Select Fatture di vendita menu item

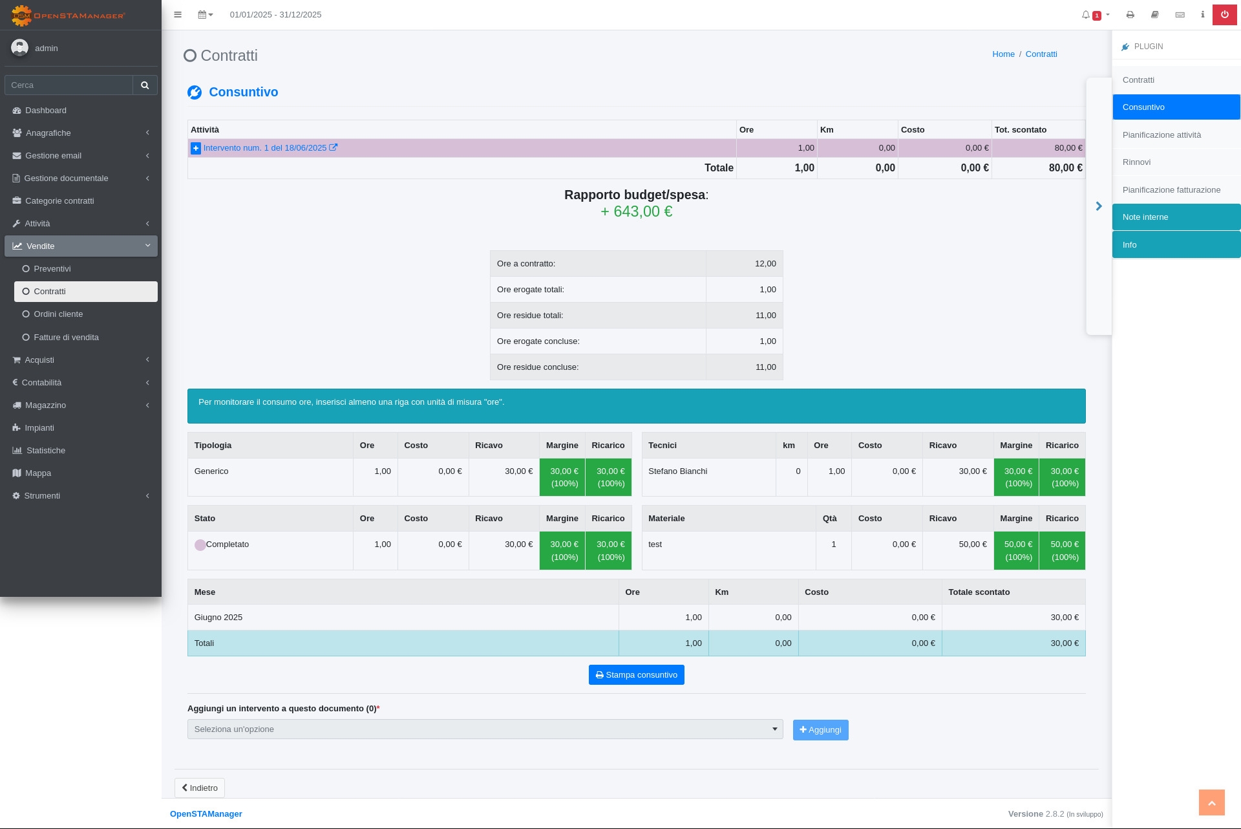[x=66, y=338]
